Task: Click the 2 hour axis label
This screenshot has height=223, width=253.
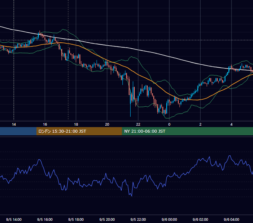Action: [201, 125]
